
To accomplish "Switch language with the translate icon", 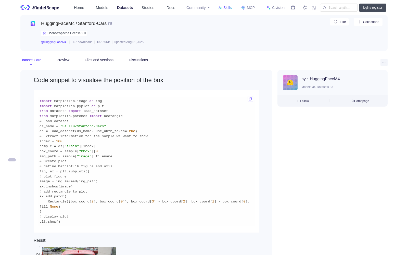I will click(314, 8).
